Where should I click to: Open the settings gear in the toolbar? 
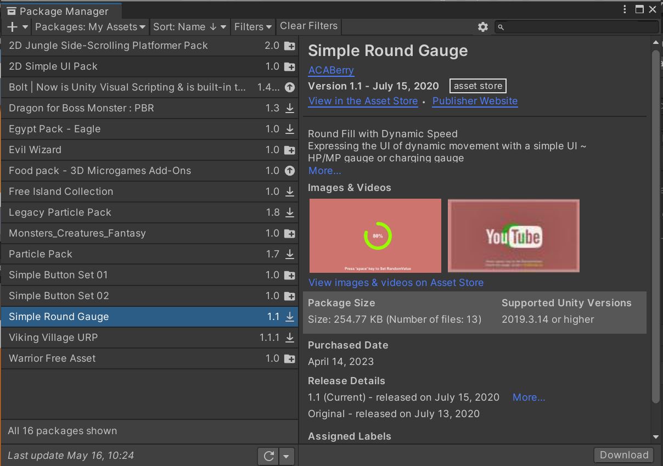coord(483,27)
